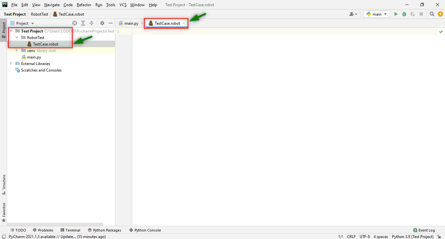Click the orange IDE update notification icon
The width and height of the screenshot is (445, 239).
tap(440, 14)
